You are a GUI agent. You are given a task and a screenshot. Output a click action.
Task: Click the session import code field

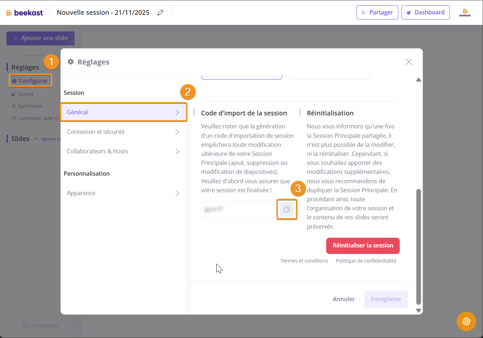pyautogui.click(x=238, y=210)
